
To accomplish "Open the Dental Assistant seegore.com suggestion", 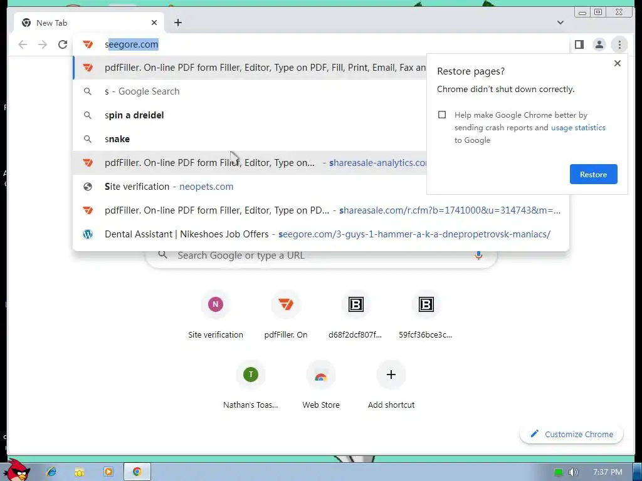I will [x=320, y=234].
